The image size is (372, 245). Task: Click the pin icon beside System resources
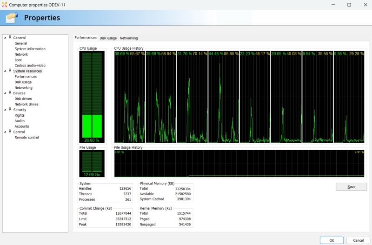10,71
